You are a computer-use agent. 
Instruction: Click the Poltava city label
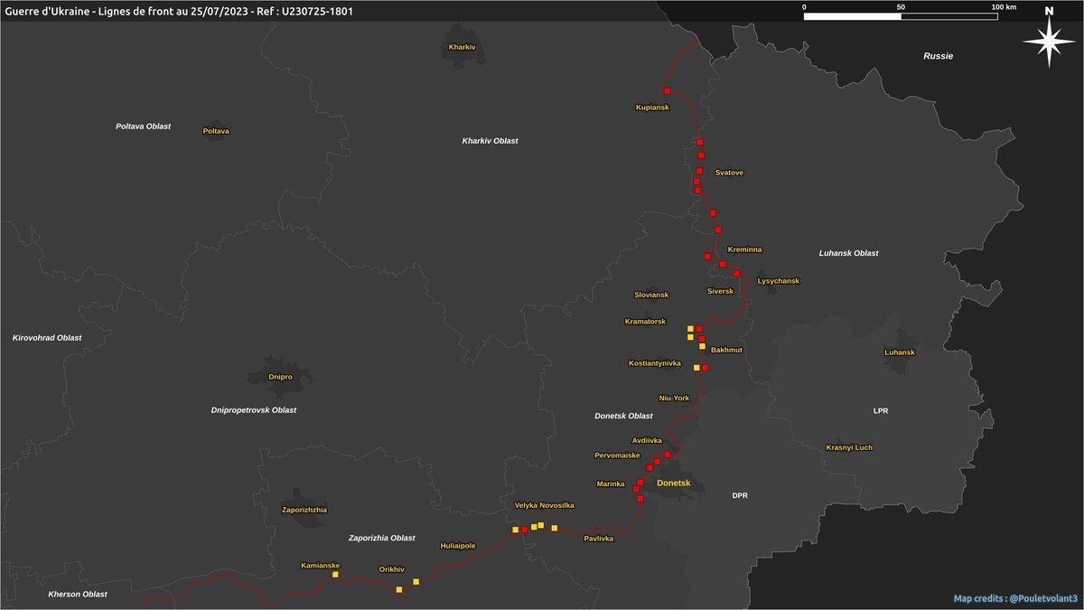216,131
